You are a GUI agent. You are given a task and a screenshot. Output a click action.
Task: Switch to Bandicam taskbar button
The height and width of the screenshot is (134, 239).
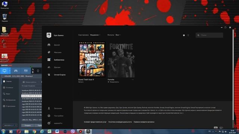81,131
